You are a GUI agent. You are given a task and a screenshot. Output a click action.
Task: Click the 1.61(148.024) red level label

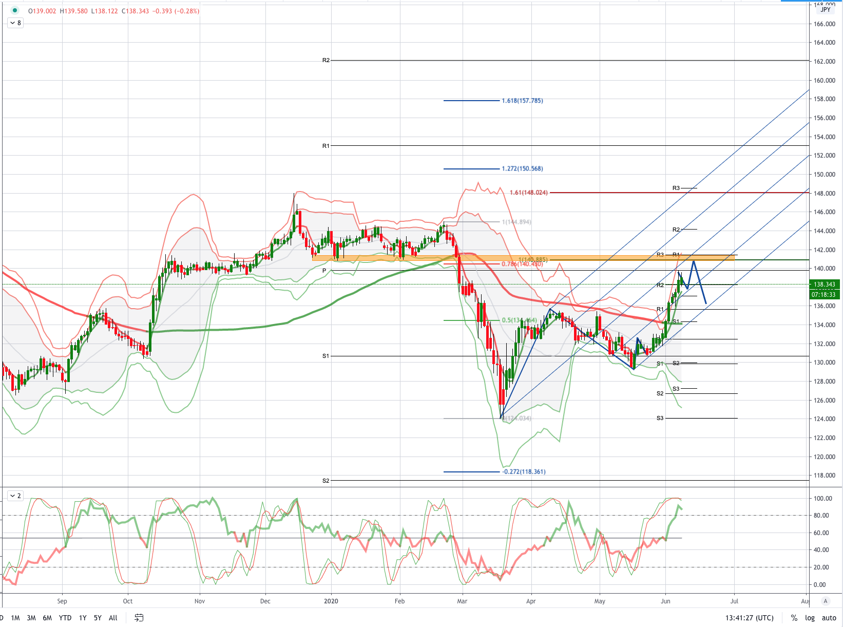[528, 193]
